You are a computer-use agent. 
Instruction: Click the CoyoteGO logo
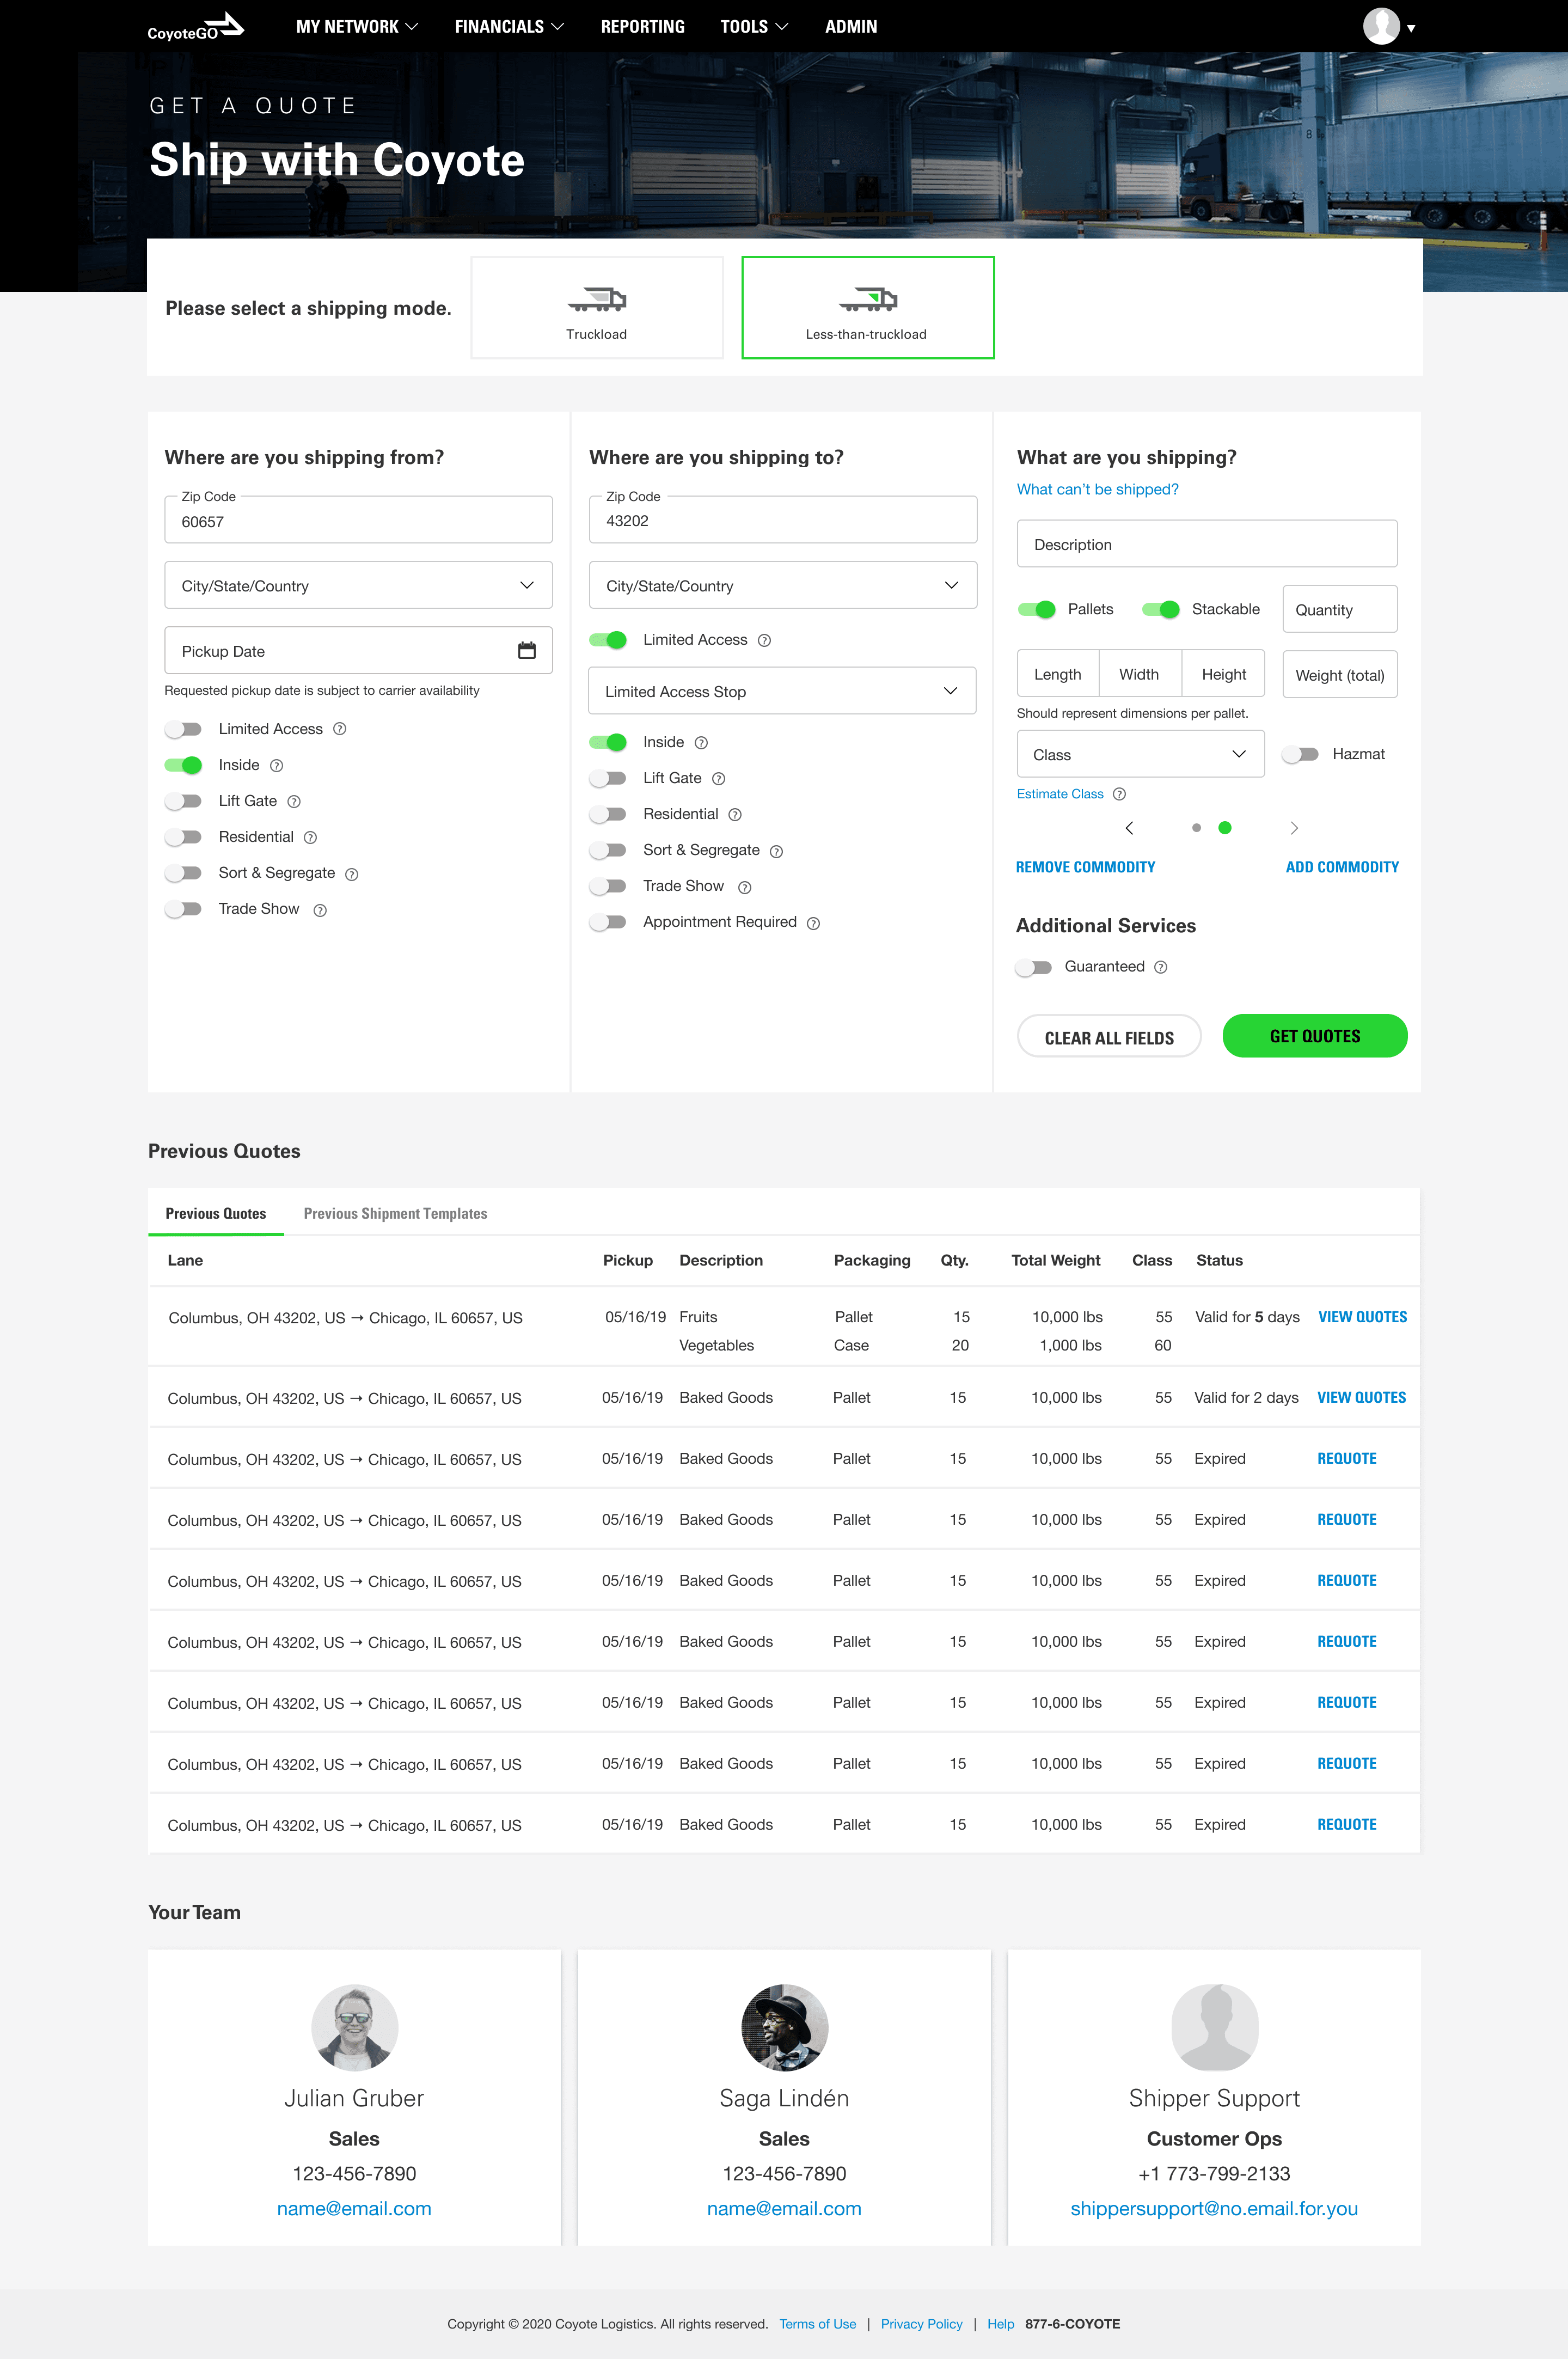(x=195, y=27)
